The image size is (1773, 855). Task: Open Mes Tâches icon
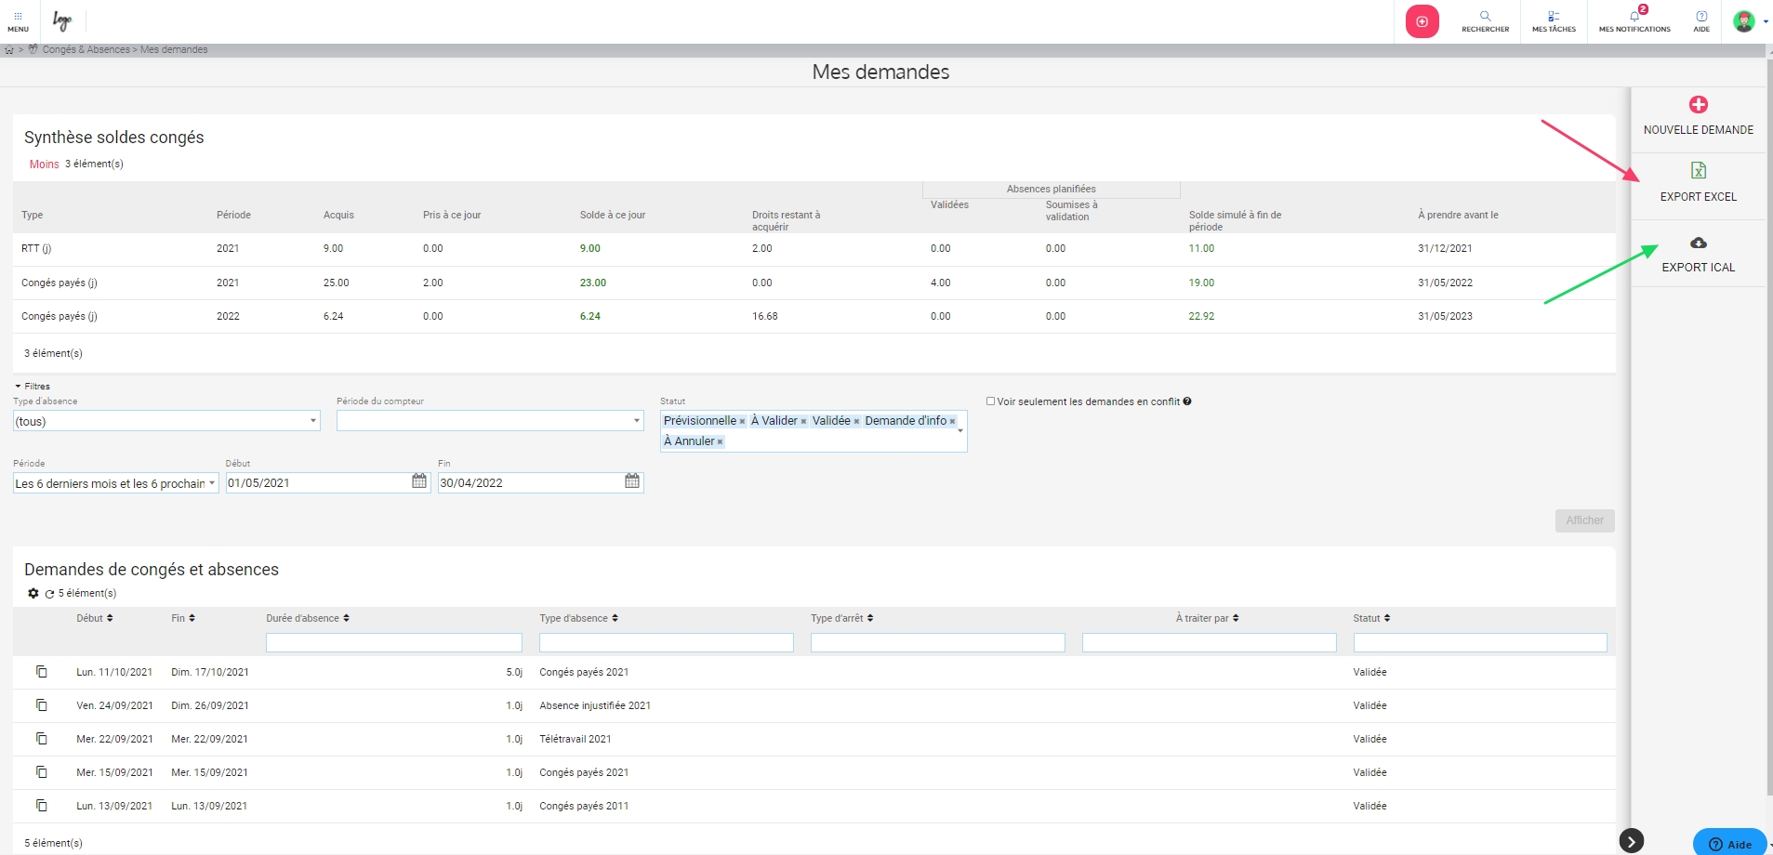tap(1554, 16)
